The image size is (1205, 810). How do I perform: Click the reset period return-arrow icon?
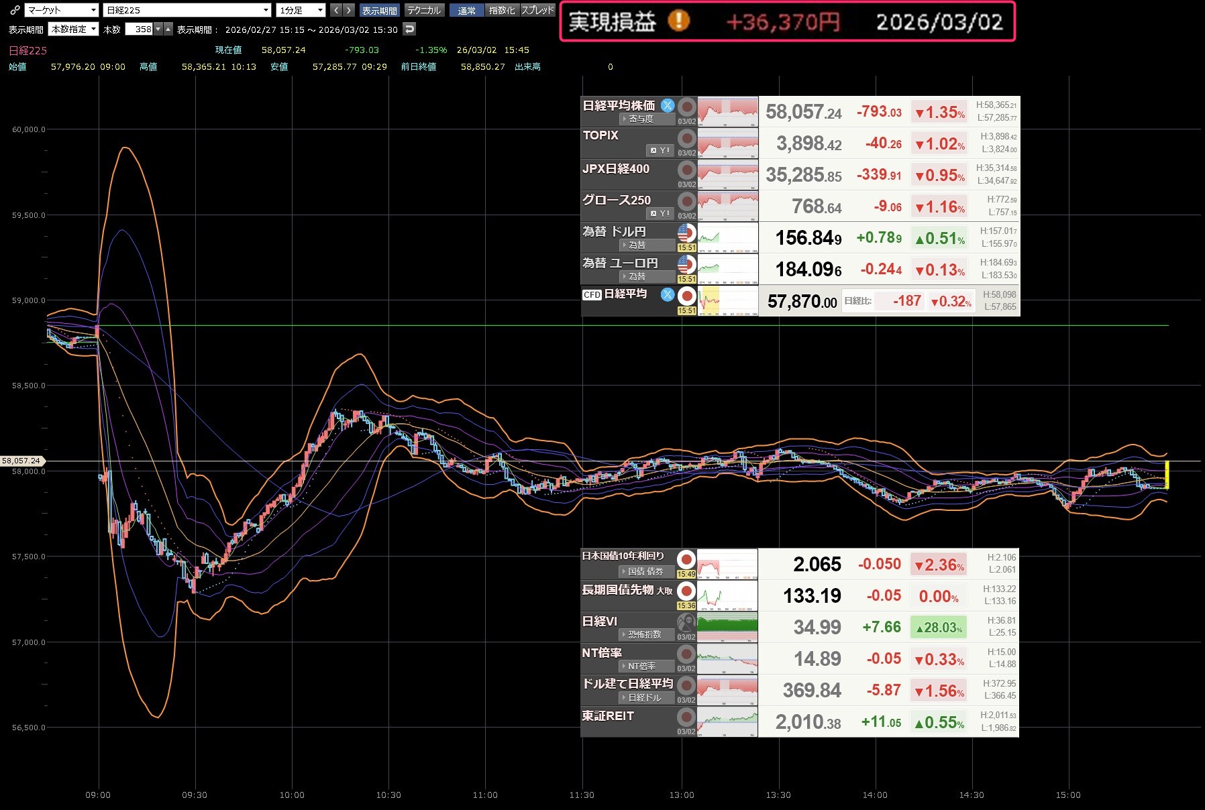coord(409,29)
